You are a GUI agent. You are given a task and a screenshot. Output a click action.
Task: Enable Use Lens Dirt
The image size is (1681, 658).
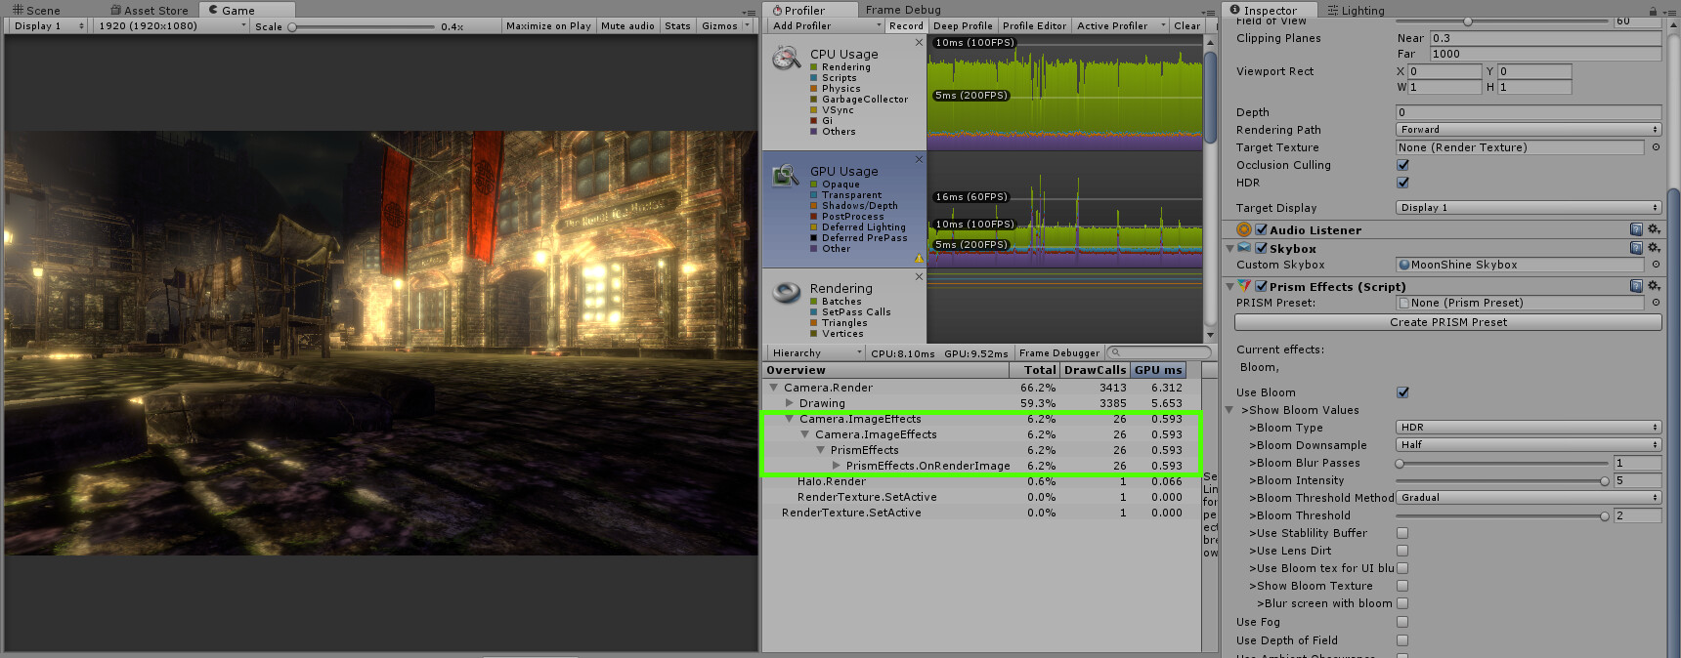tap(1402, 551)
